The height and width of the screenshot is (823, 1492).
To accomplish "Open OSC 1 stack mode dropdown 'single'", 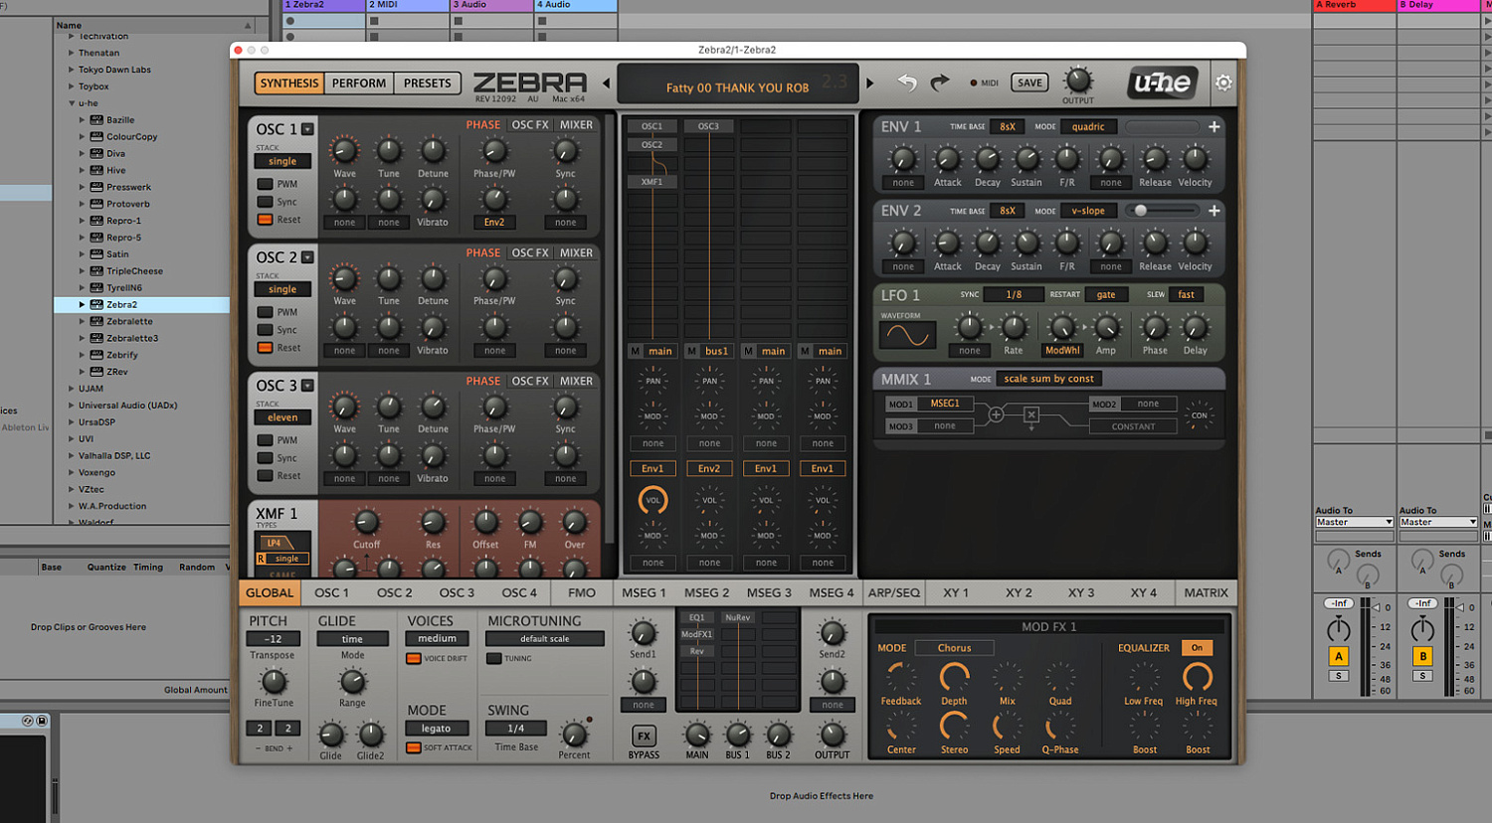I will pos(282,161).
